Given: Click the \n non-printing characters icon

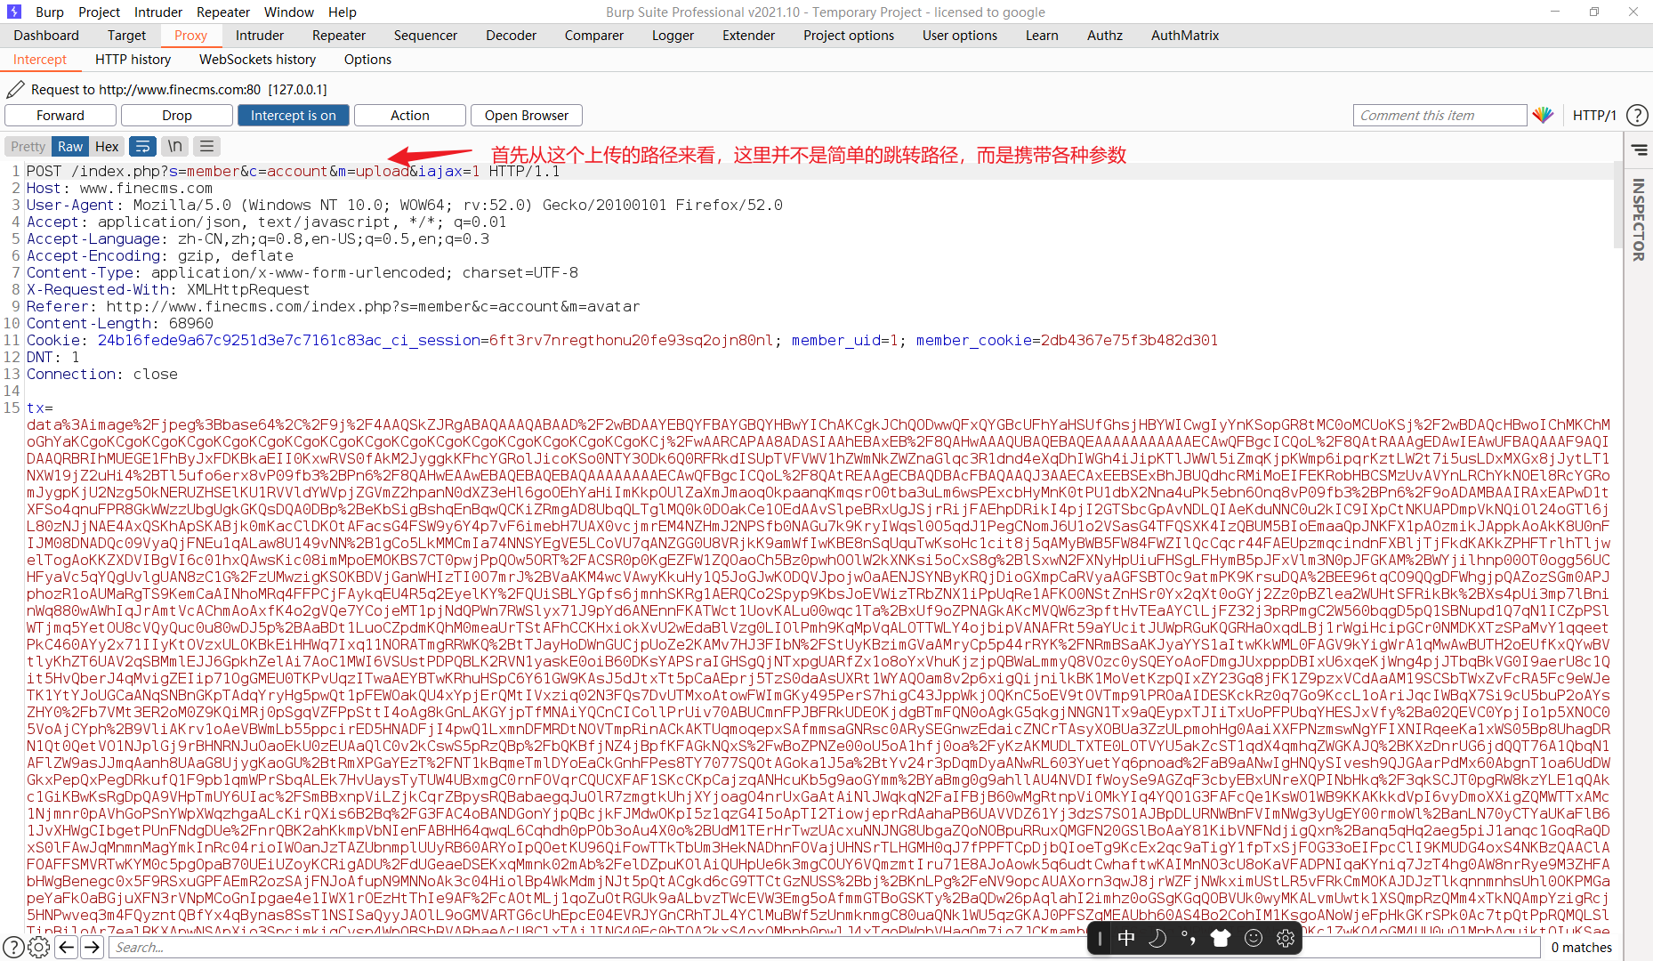Looking at the screenshot, I should [174, 146].
